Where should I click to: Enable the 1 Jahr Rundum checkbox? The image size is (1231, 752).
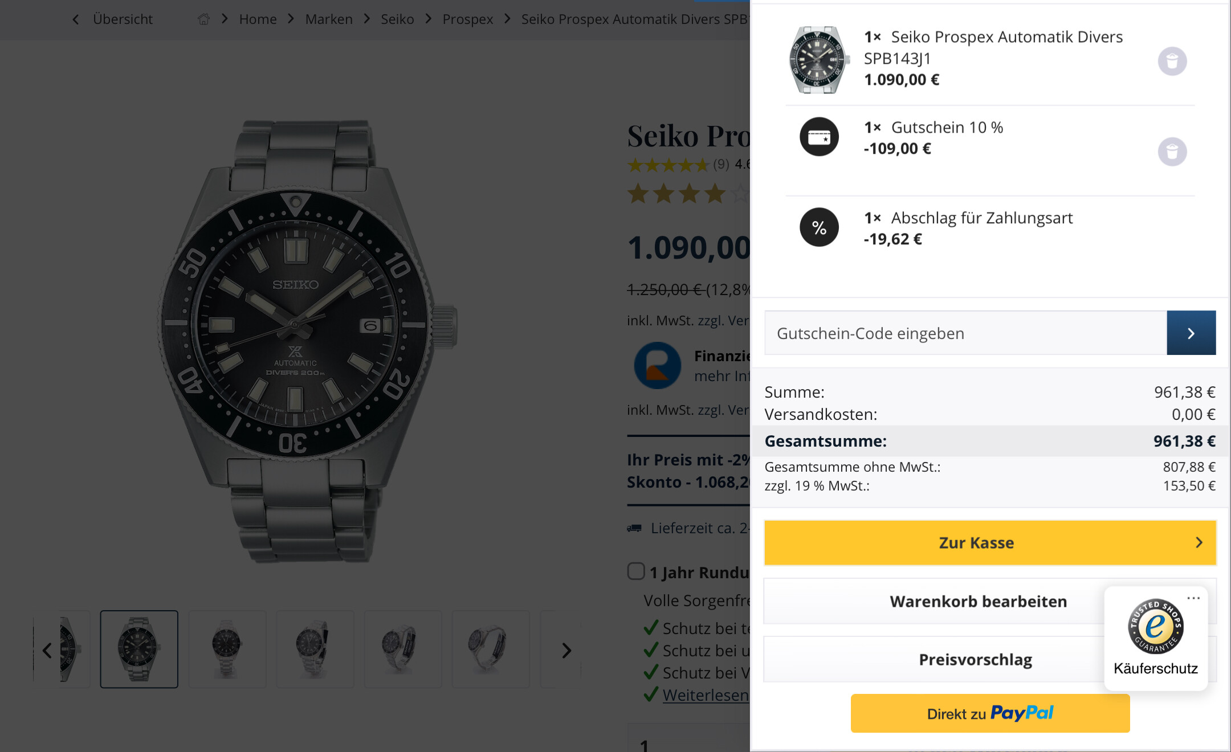(x=635, y=571)
